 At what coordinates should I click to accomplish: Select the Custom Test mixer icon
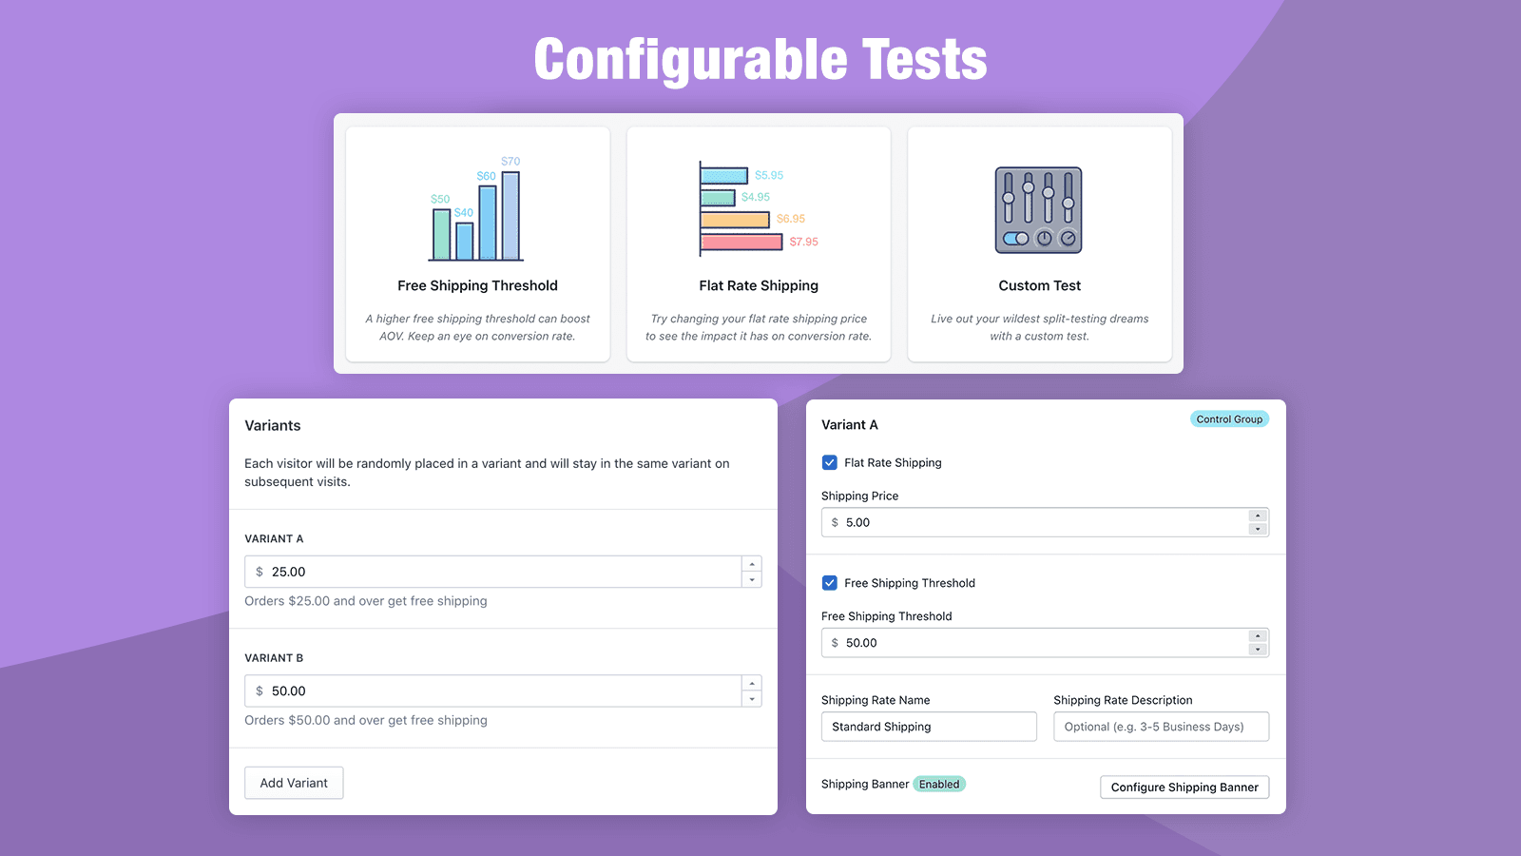(1039, 210)
